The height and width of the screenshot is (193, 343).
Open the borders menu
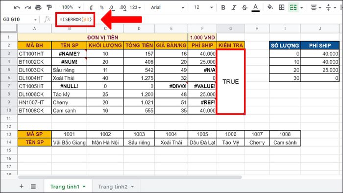coord(282,8)
